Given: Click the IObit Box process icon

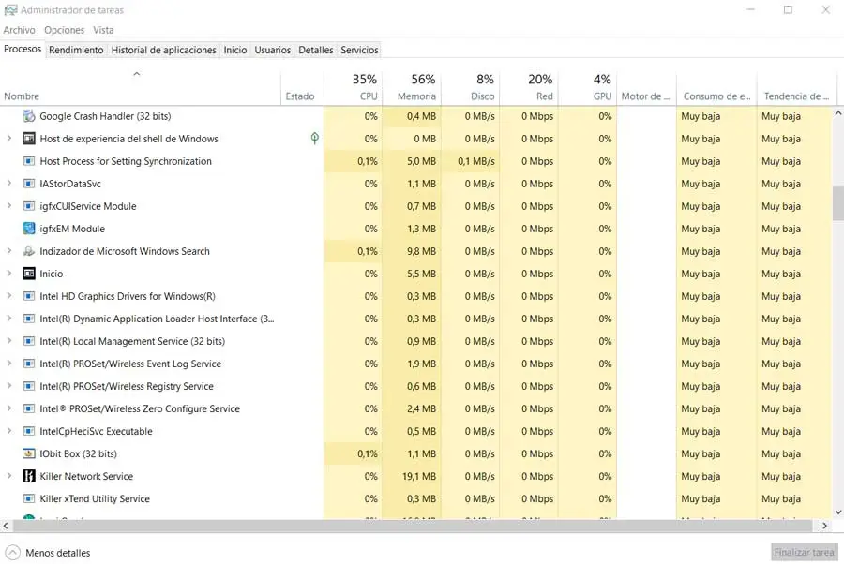Looking at the screenshot, I should 28,453.
